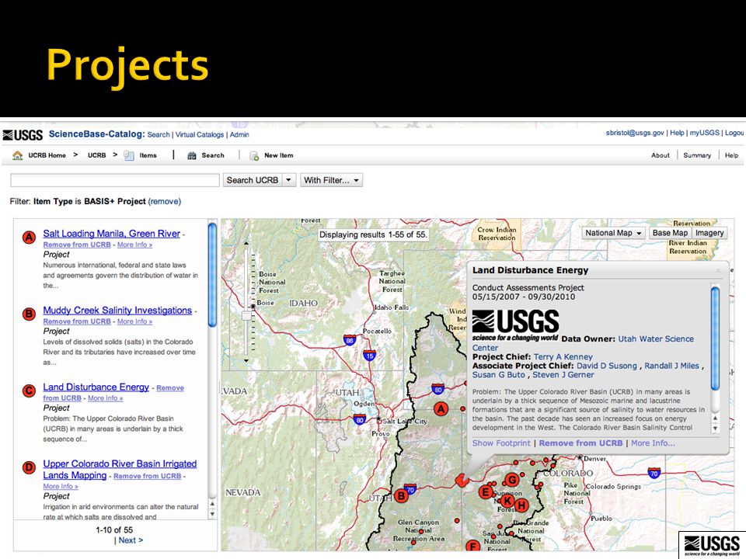Open Upper Colorado River Basin Irrigated Lands link
Screen dimensions: 746x559
120,469
